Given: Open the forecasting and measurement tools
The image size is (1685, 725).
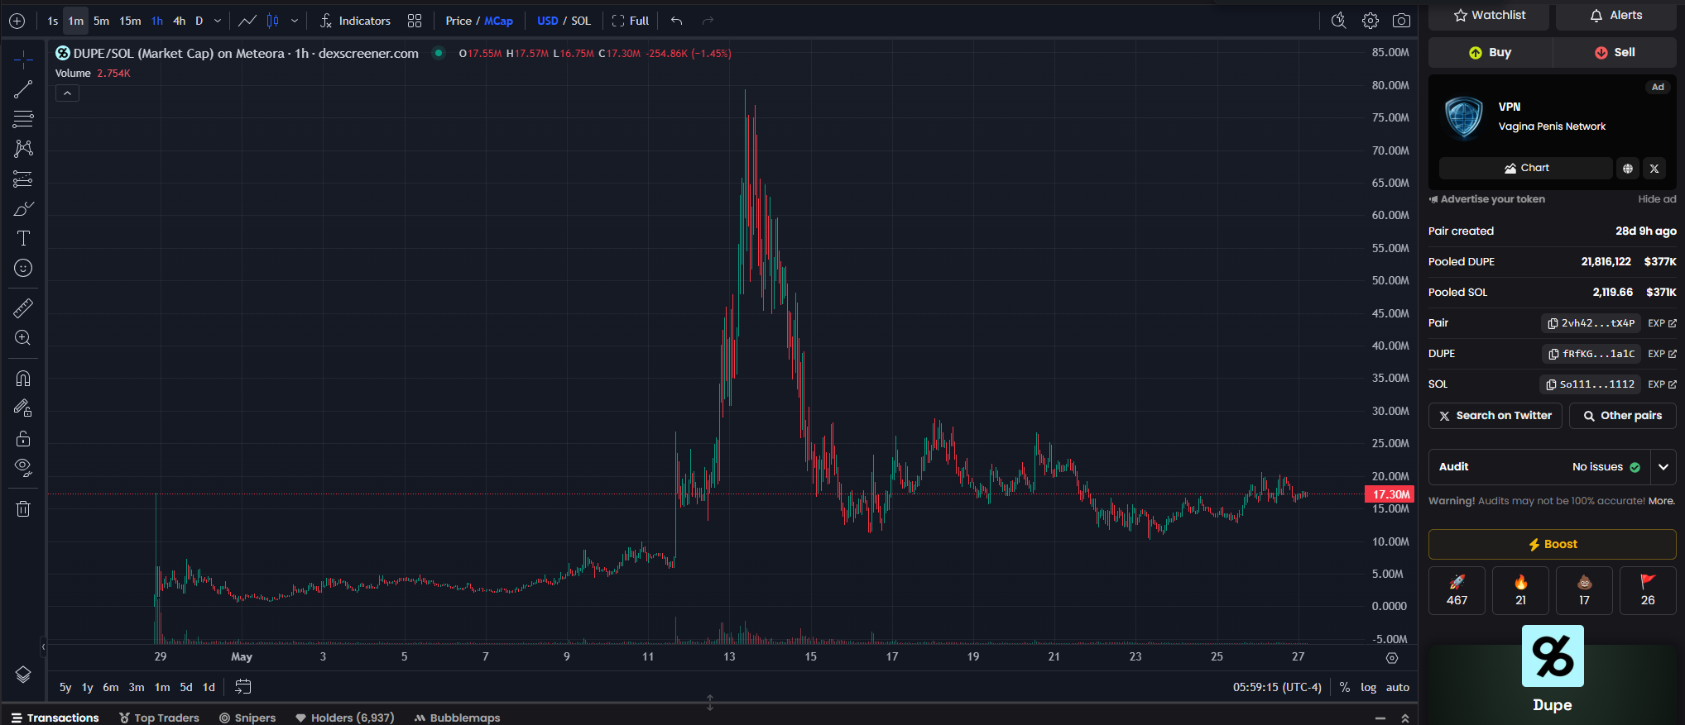Looking at the screenshot, I should (x=23, y=179).
